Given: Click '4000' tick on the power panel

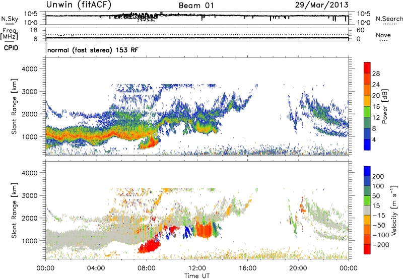Looking at the screenshot, I should 29,69.
